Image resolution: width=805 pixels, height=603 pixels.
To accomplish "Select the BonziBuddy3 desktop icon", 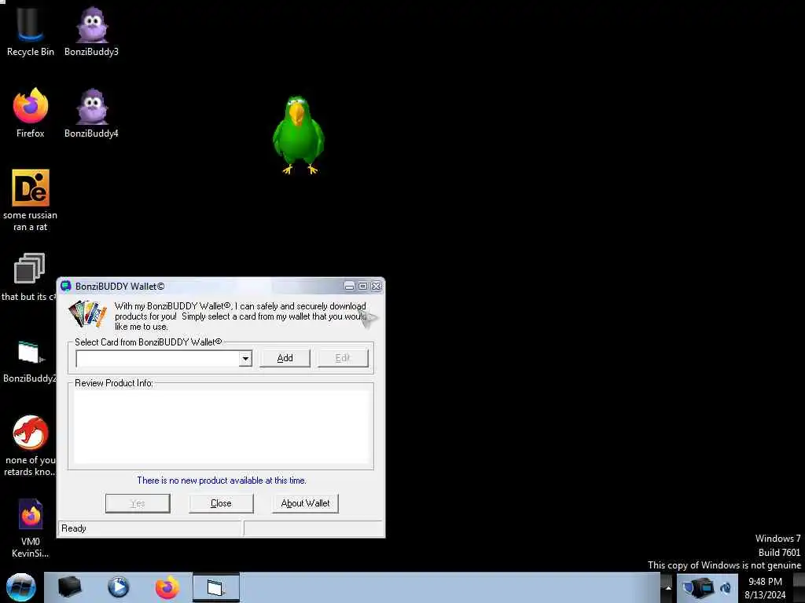I will point(91,31).
